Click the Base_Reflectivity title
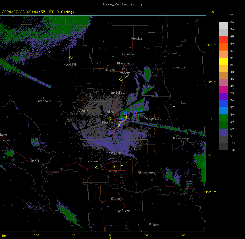This screenshot has height=239, width=245. click(x=122, y=4)
